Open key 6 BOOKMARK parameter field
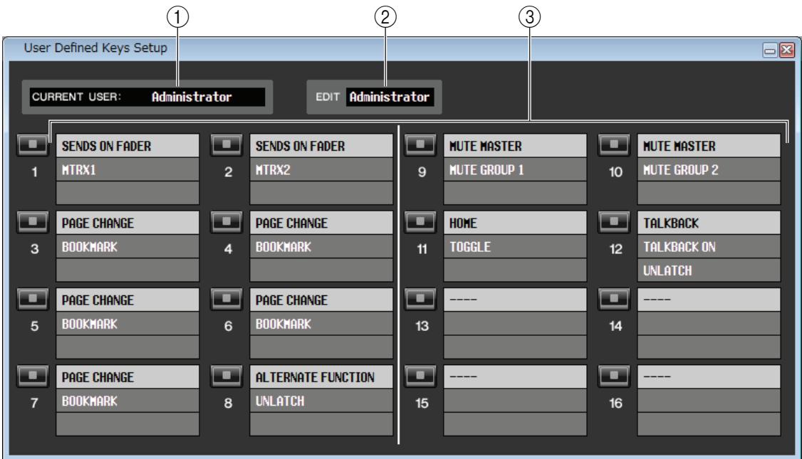This screenshot has width=802, height=459. point(321,324)
